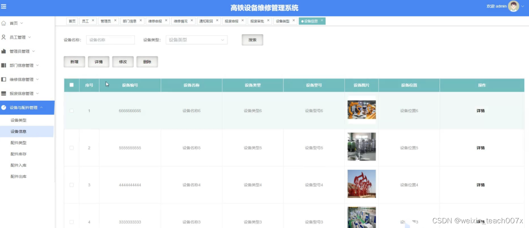
Task: Close the 维修情况 tab
Action: [x=192, y=20]
